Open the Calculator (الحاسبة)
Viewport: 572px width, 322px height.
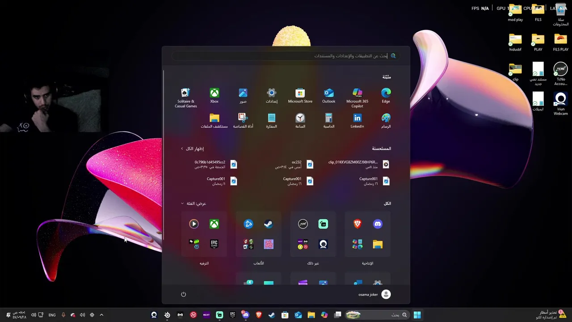coord(329,121)
